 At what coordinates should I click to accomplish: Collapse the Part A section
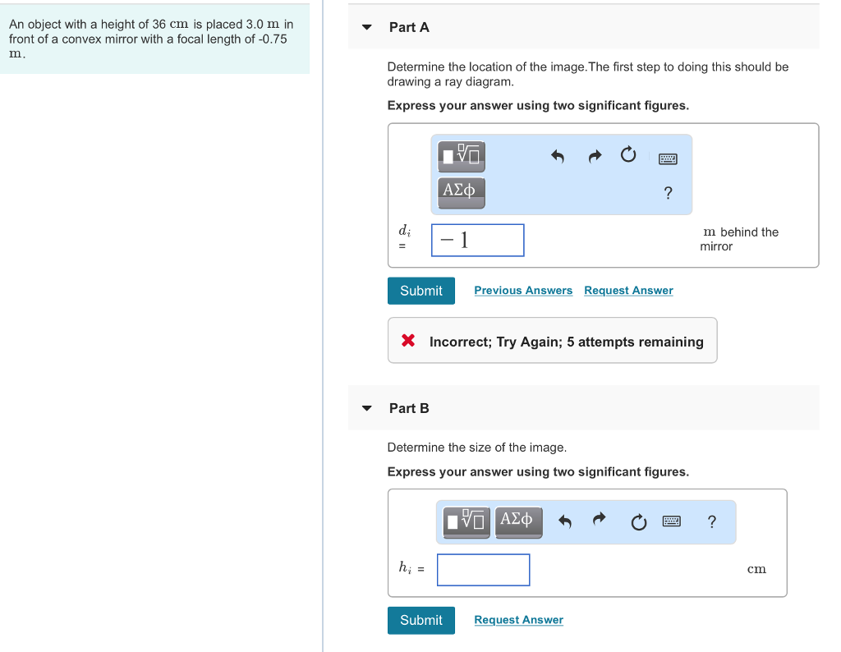pos(367,27)
